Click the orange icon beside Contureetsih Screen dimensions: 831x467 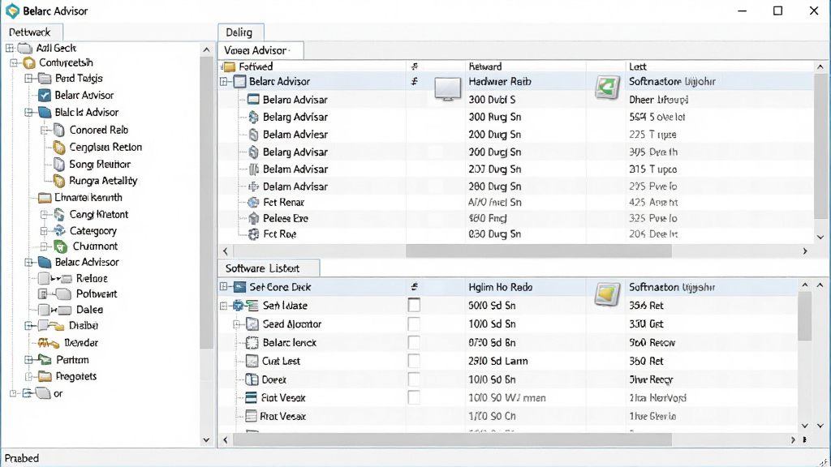pyautogui.click(x=29, y=63)
